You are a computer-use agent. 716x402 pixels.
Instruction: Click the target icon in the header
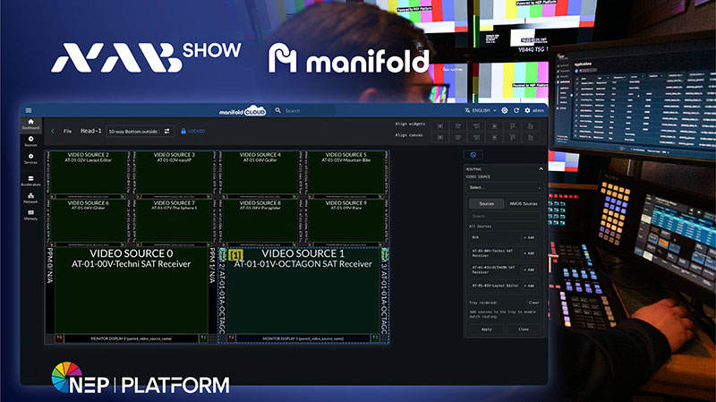(x=505, y=110)
